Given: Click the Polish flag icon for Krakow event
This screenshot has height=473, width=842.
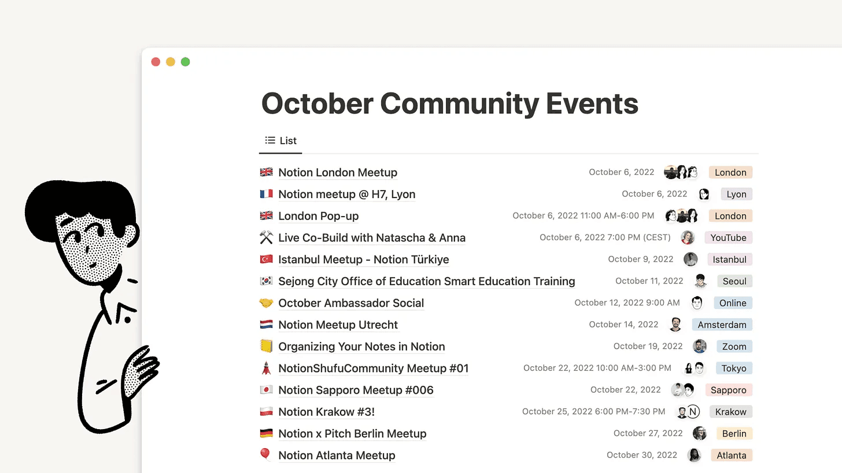Looking at the screenshot, I should pyautogui.click(x=266, y=412).
